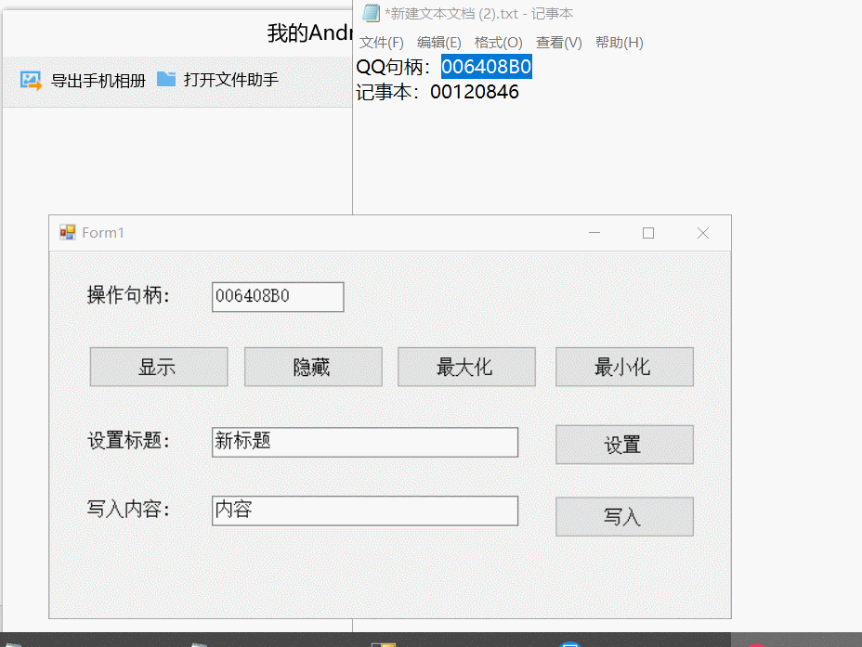The image size is (862, 647).
Task: Open the 帮助(H) menu in Notepad
Action: click(619, 43)
